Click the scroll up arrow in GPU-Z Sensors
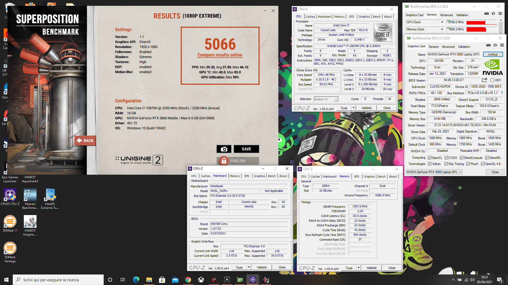 coord(500,20)
